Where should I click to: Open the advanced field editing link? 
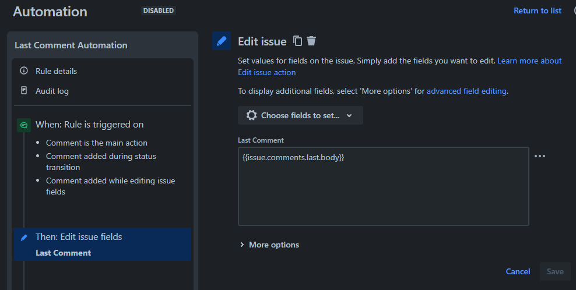466,91
